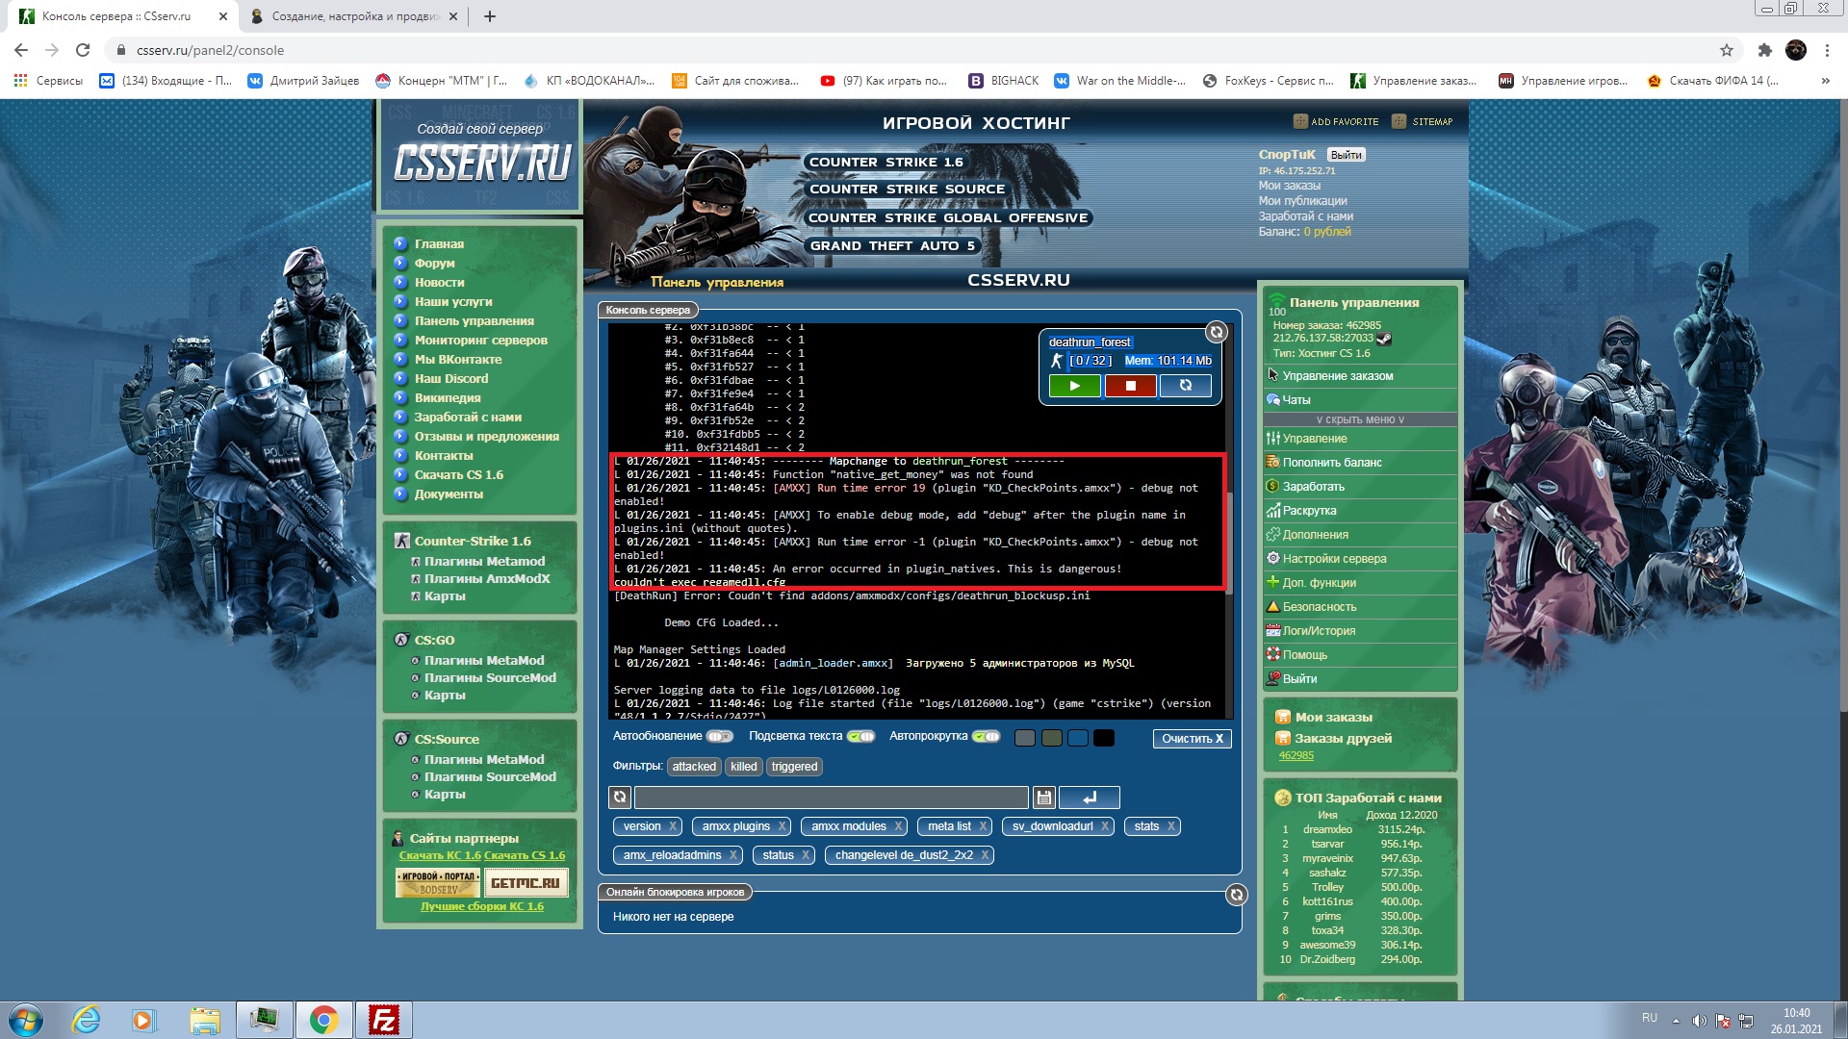The width and height of the screenshot is (1848, 1039).
Task: Remove the saved 'amx_reloadadmins' command
Action: pos(732,855)
